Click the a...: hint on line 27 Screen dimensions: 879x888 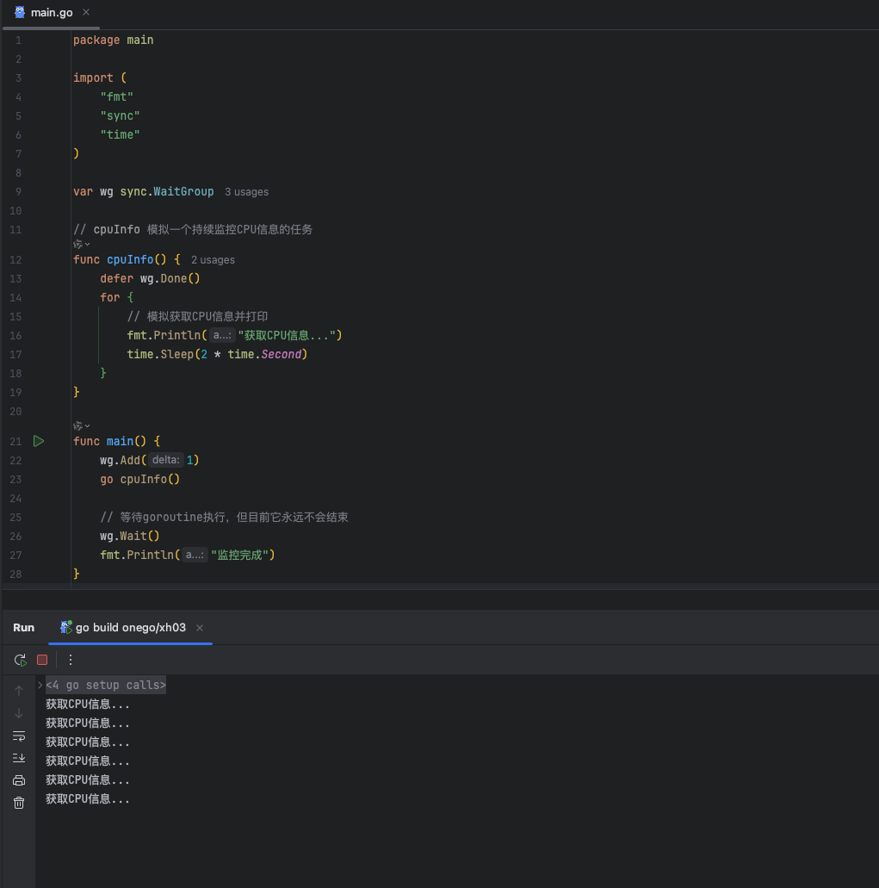coord(195,555)
